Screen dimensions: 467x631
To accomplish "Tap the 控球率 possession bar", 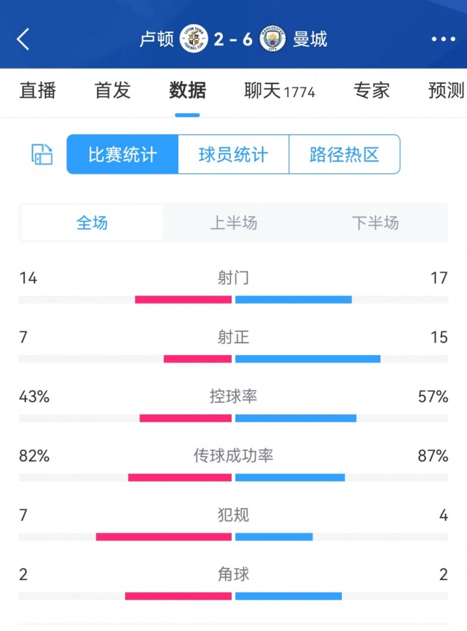I will (x=233, y=418).
